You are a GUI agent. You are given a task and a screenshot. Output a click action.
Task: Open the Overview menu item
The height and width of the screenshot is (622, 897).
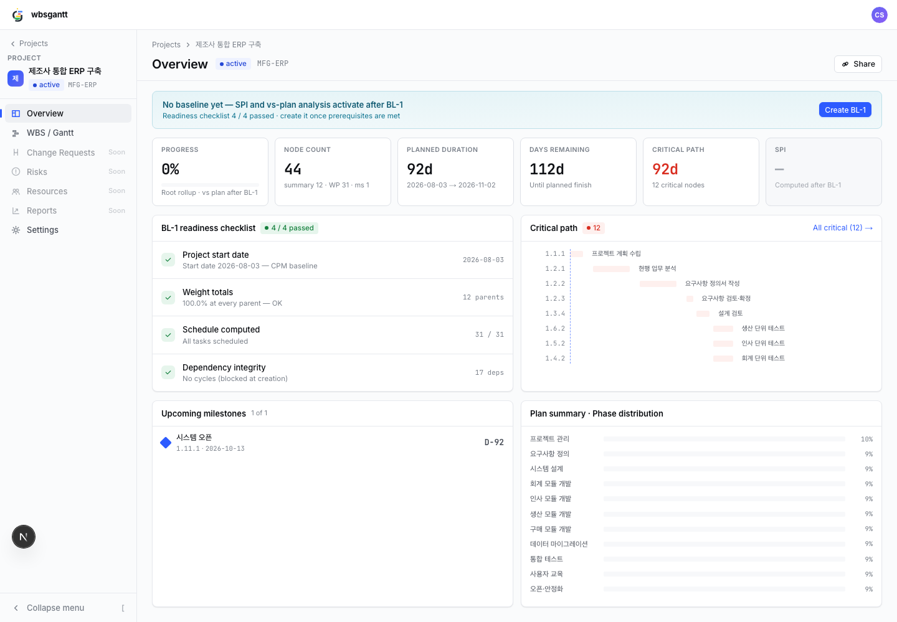[68, 113]
